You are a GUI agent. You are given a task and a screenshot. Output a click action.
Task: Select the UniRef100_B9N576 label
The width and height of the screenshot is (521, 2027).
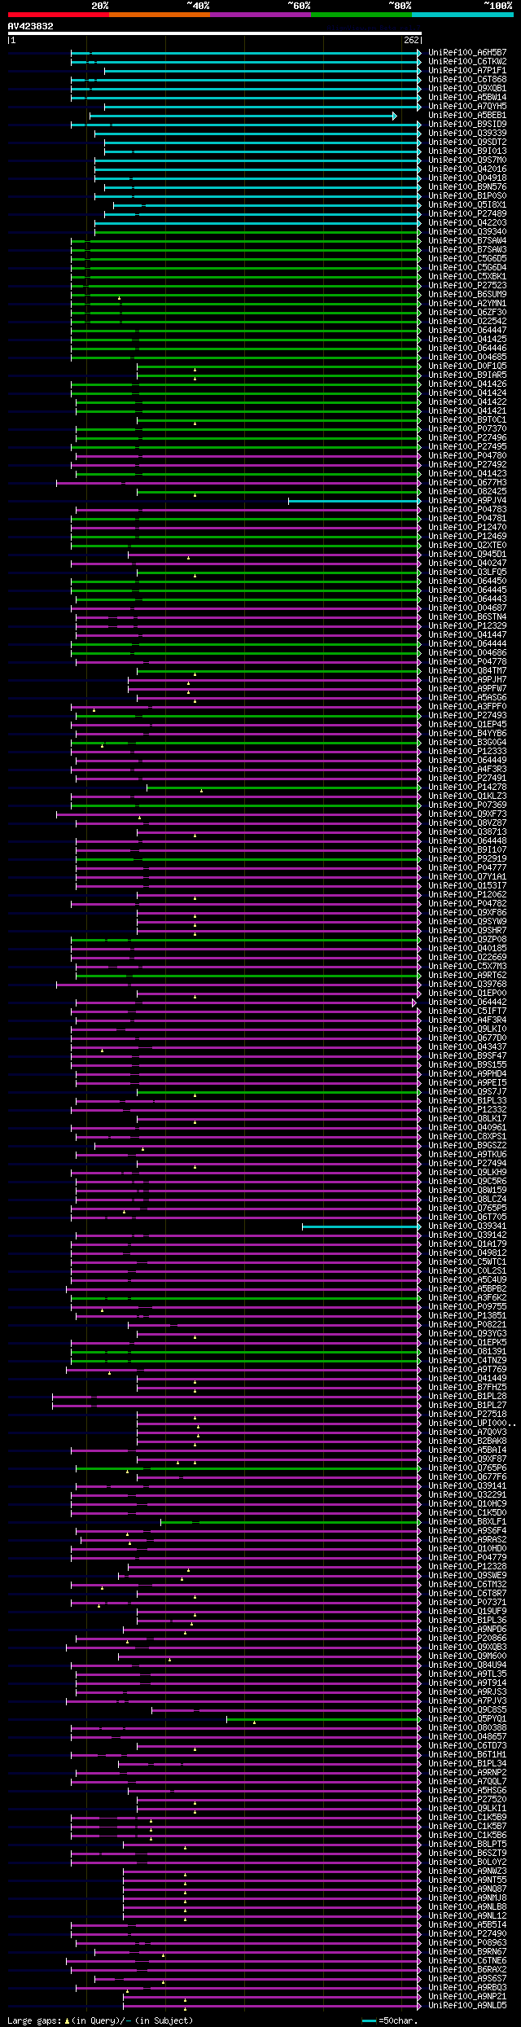tap(467, 187)
